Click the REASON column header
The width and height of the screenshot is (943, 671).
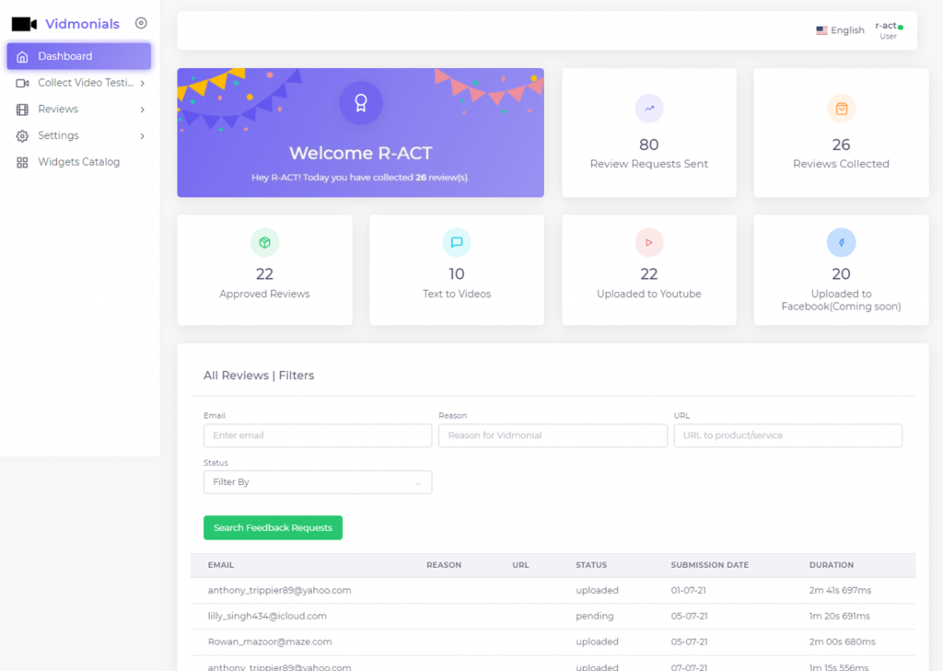(444, 565)
